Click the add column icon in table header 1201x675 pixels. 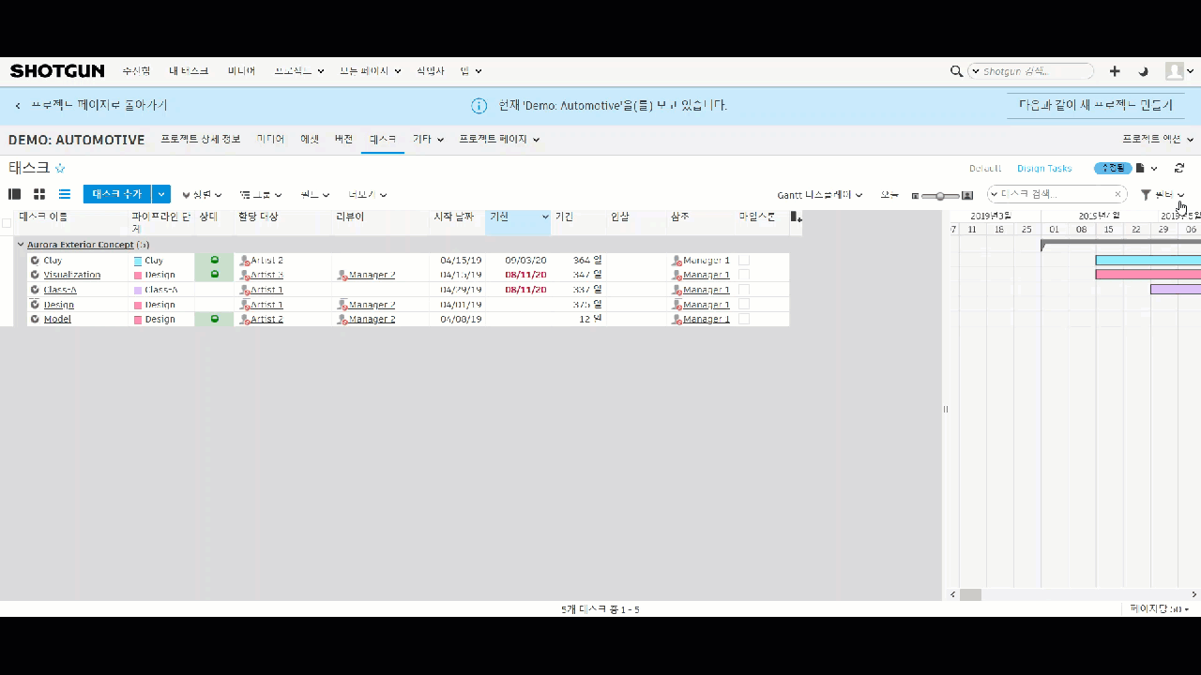tap(796, 217)
